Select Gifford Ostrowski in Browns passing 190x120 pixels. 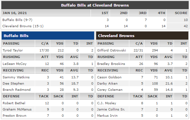pos(112,50)
